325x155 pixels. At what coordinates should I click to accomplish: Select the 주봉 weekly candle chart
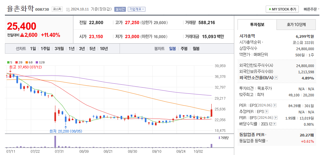tap(184, 49)
